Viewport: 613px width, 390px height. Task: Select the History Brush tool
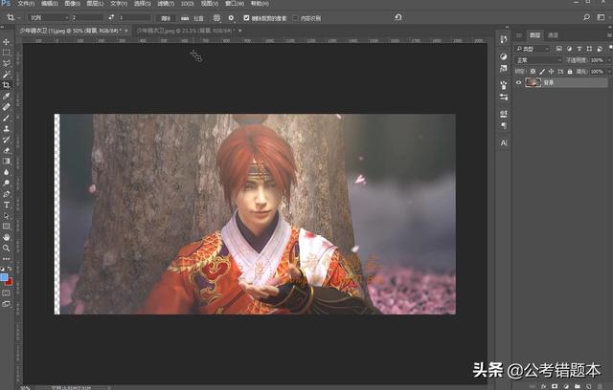pyautogui.click(x=7, y=140)
